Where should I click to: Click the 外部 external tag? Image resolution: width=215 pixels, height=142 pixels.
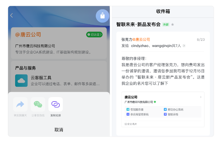coord(166,25)
